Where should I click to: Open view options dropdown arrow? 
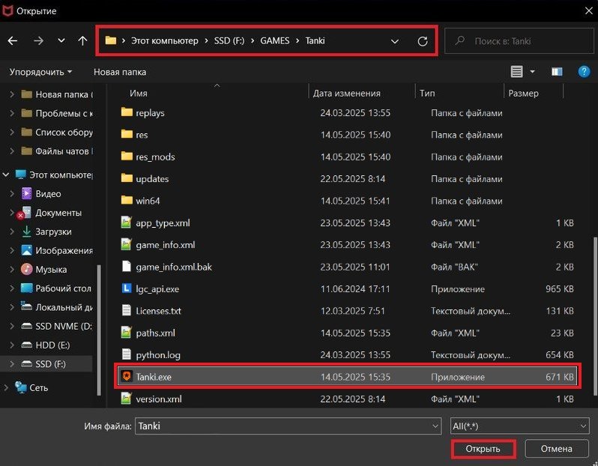pos(532,71)
